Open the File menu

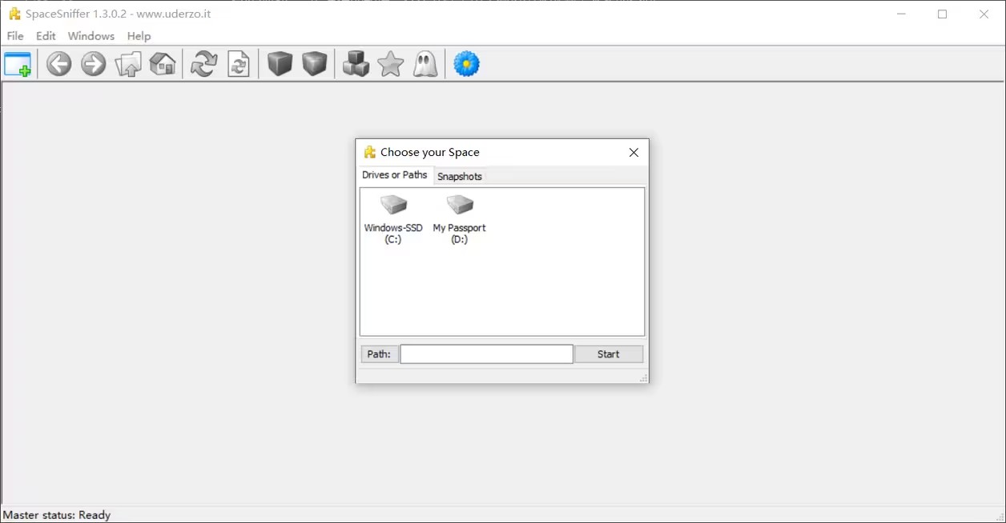[x=15, y=36]
